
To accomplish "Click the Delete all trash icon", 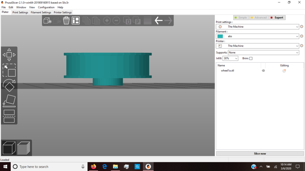I will pyautogui.click(x=66, y=20).
